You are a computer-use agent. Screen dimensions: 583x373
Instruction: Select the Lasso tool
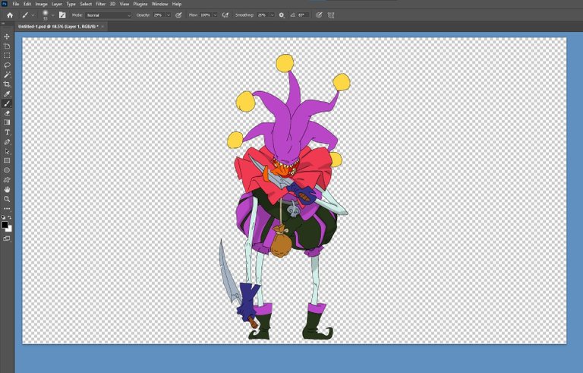tap(7, 65)
